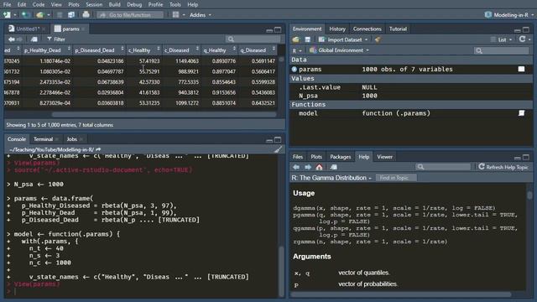537x302 pixels.
Task: Click the New File toolbar icon
Action: click(7, 15)
